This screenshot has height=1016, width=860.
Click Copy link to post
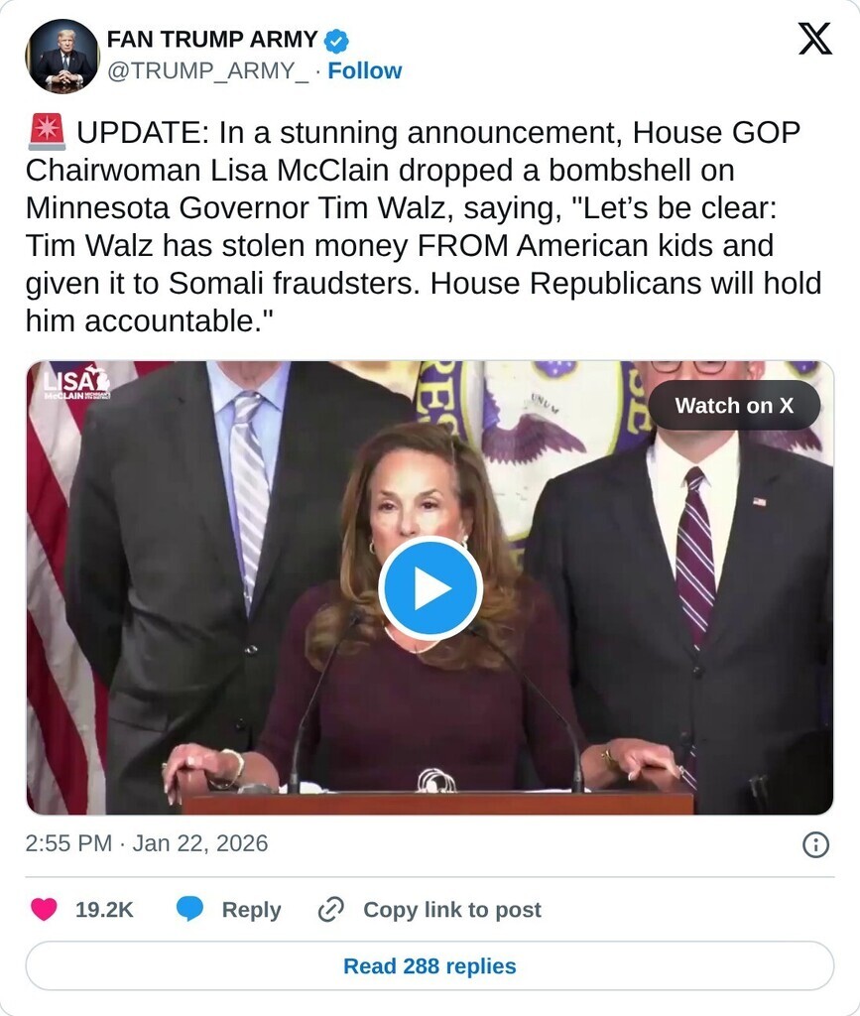[x=452, y=910]
